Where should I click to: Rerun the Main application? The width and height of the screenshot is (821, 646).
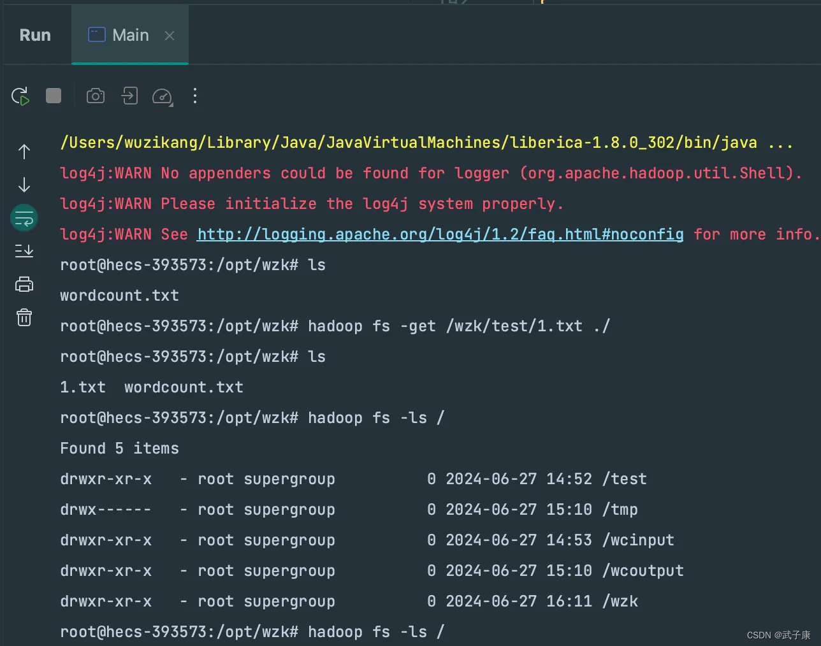tap(20, 96)
